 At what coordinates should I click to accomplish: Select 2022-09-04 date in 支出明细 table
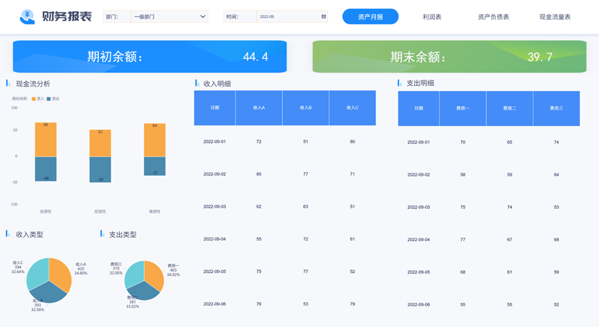click(419, 240)
